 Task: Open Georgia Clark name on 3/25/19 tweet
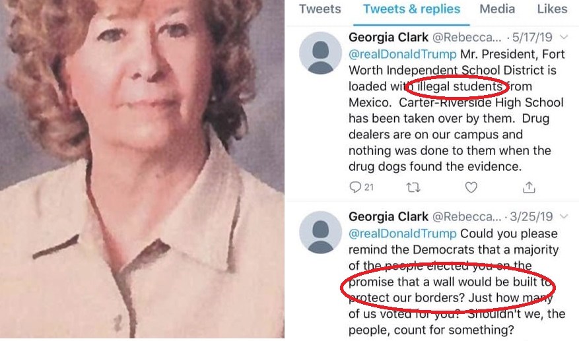(x=388, y=216)
